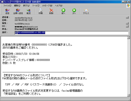This screenshot has width=131, height=101.
Task: Go to previous message with 前へ arrow
Action: pyautogui.click(x=63, y=12)
